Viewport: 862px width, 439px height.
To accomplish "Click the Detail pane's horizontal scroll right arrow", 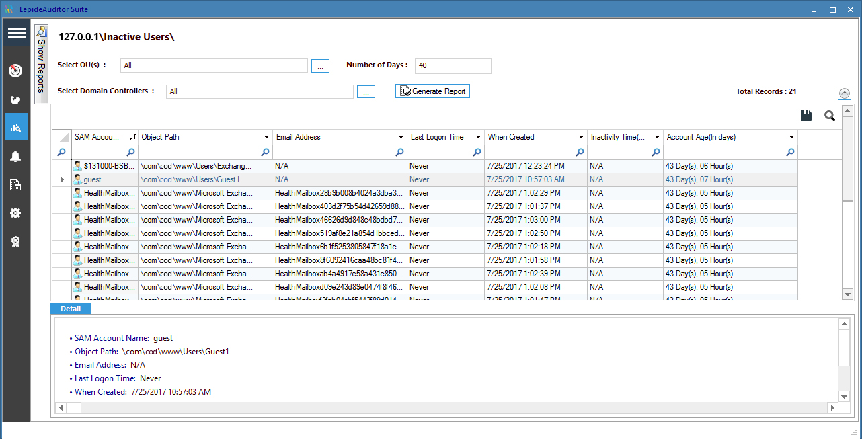I will [x=833, y=407].
